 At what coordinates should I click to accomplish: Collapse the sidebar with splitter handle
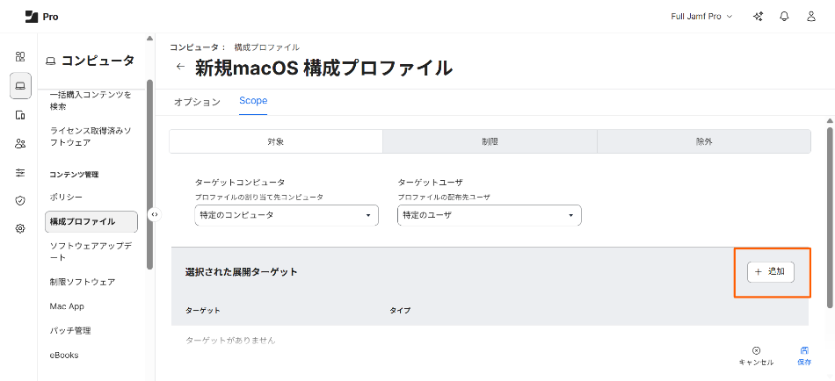pyautogui.click(x=154, y=214)
